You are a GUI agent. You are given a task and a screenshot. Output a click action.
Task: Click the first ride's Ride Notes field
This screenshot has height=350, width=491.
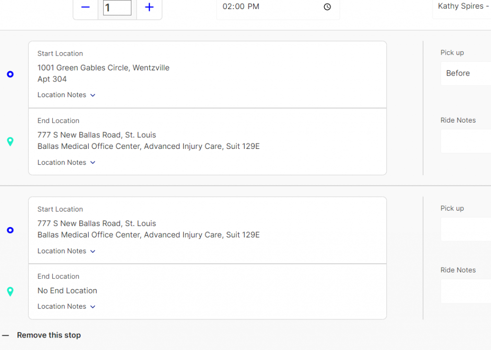[x=465, y=141]
